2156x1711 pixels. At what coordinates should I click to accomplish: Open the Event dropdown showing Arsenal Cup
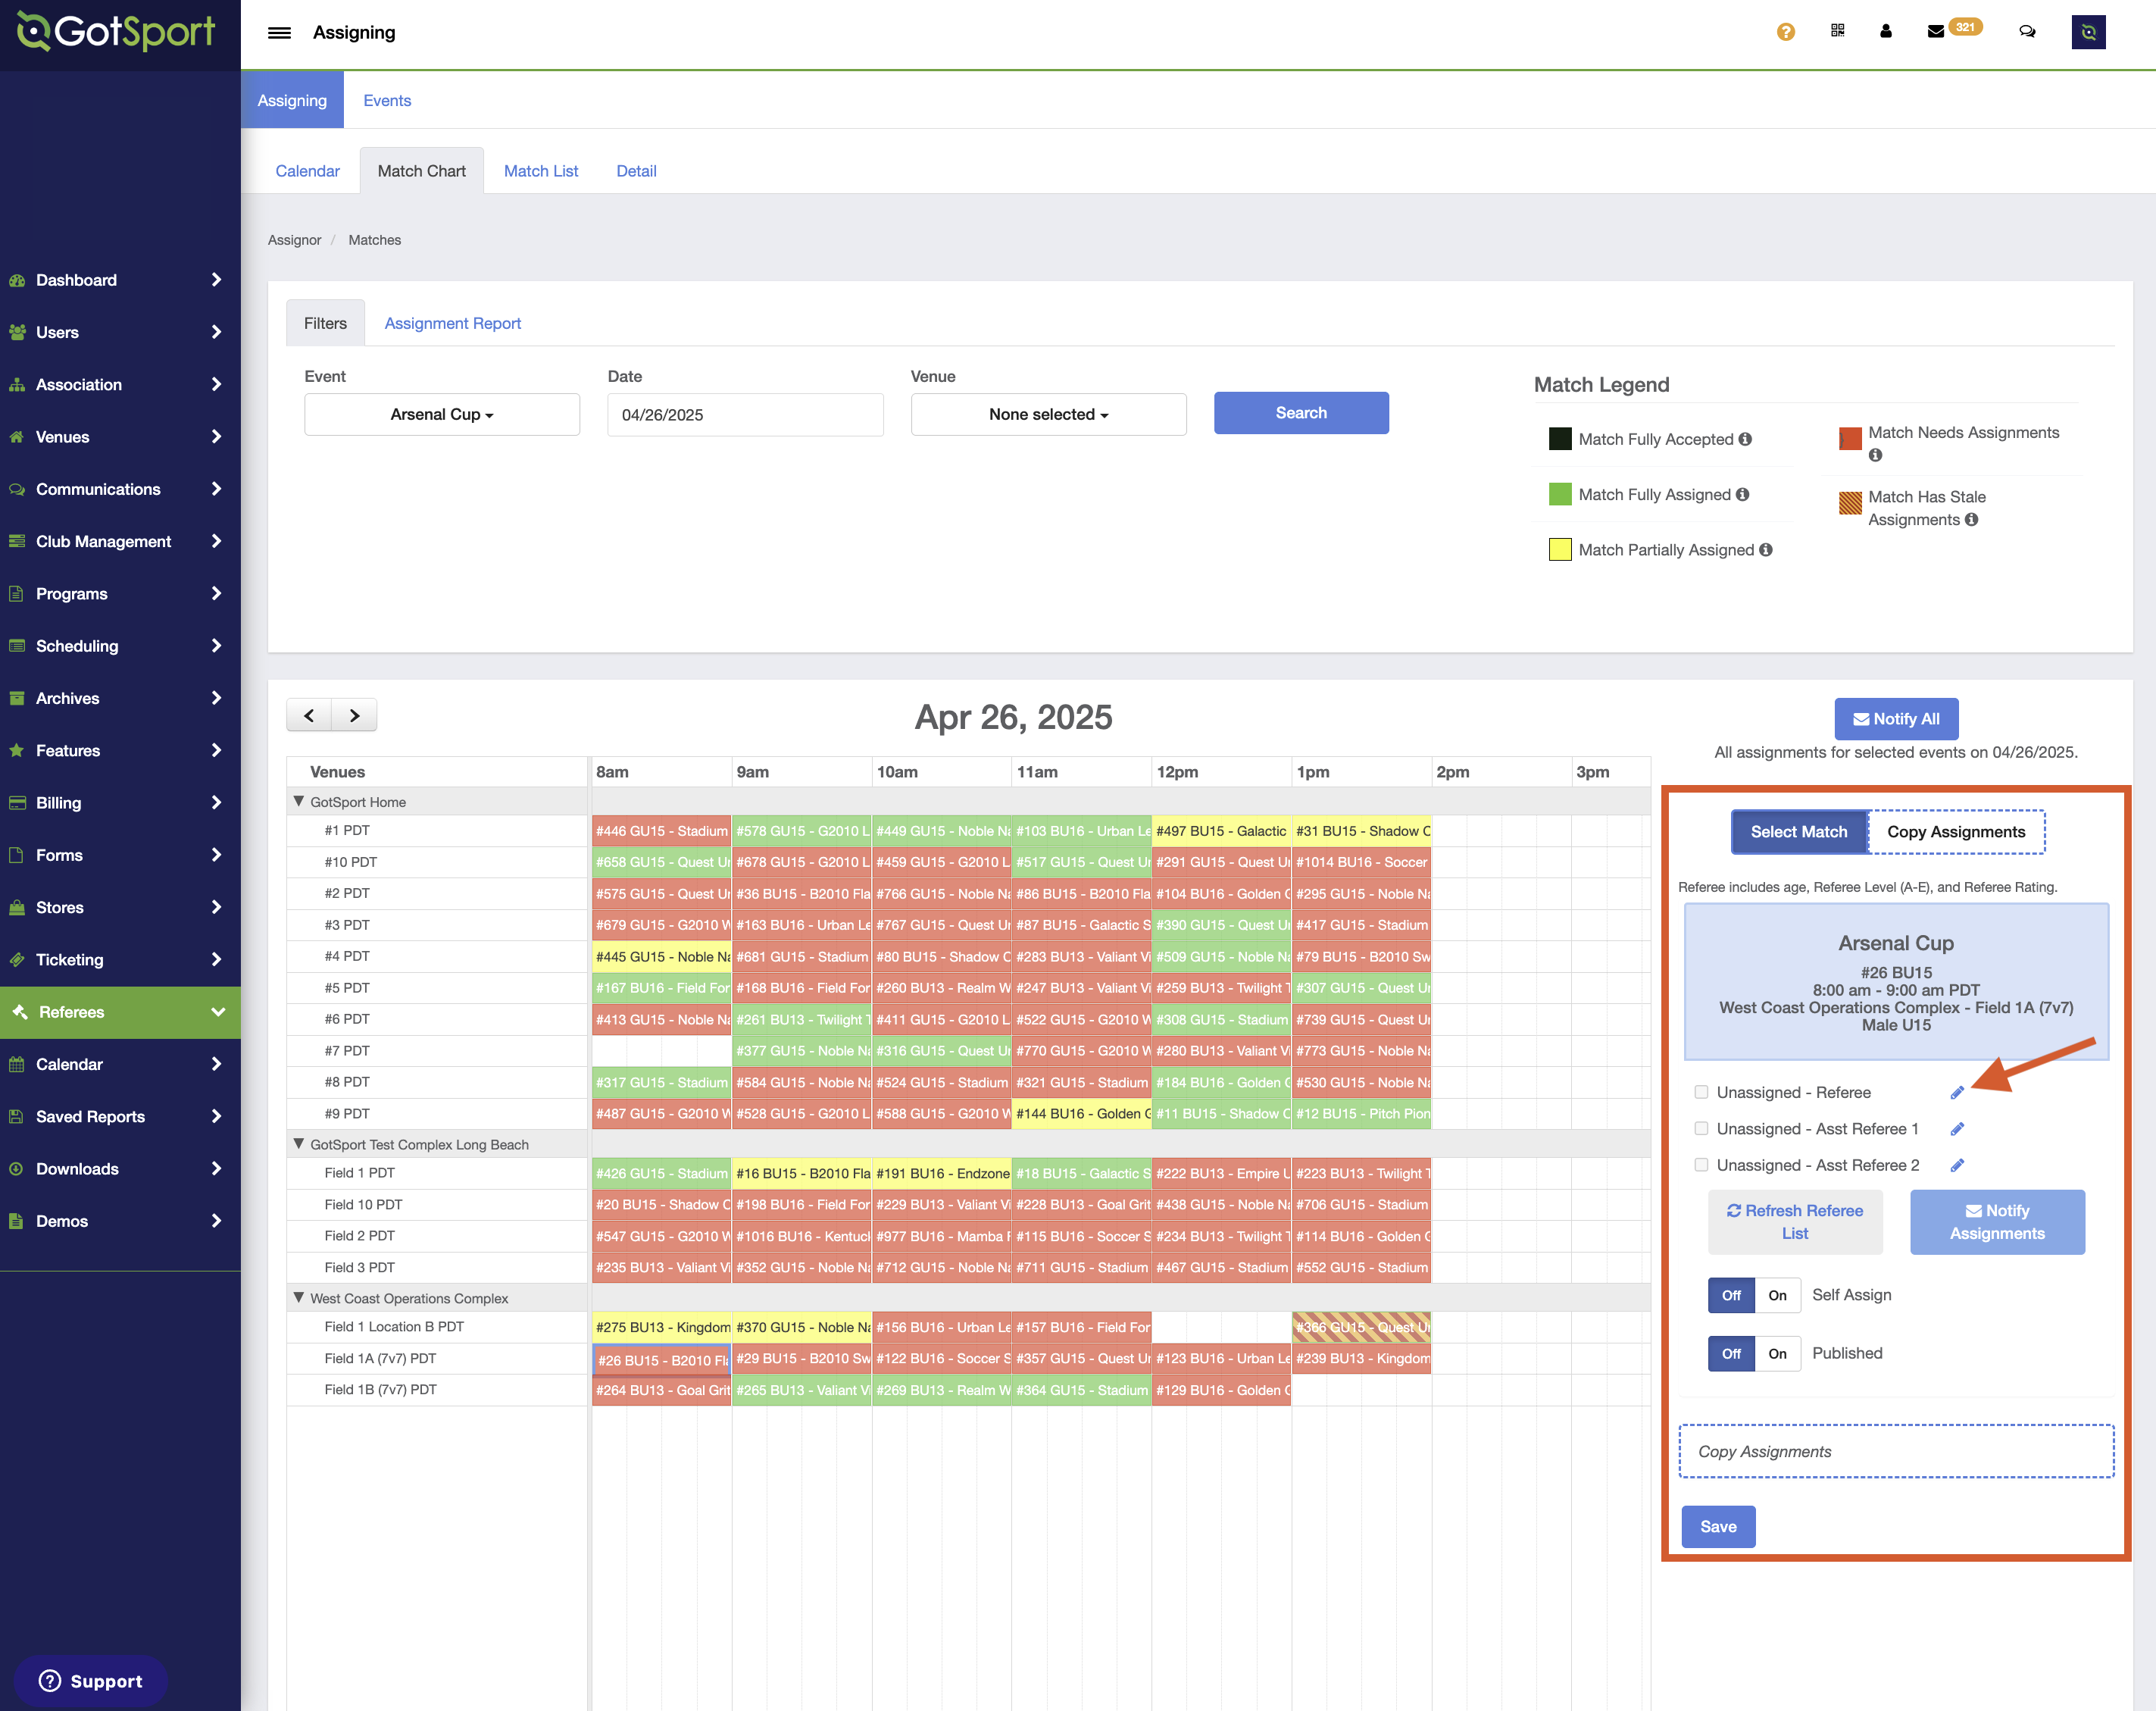[442, 414]
